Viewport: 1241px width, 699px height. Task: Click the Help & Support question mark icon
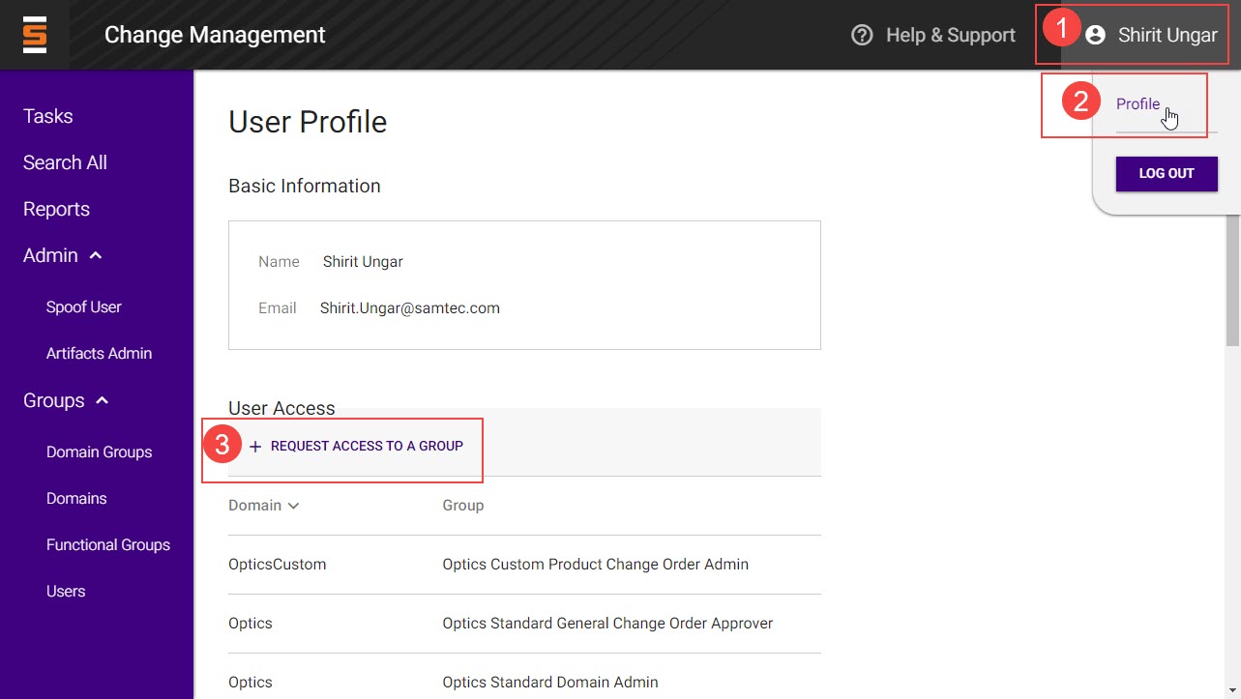862,35
